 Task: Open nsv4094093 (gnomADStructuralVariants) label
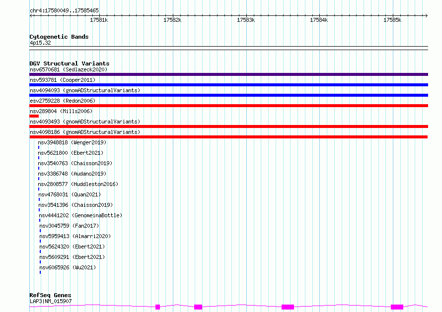tap(85, 90)
